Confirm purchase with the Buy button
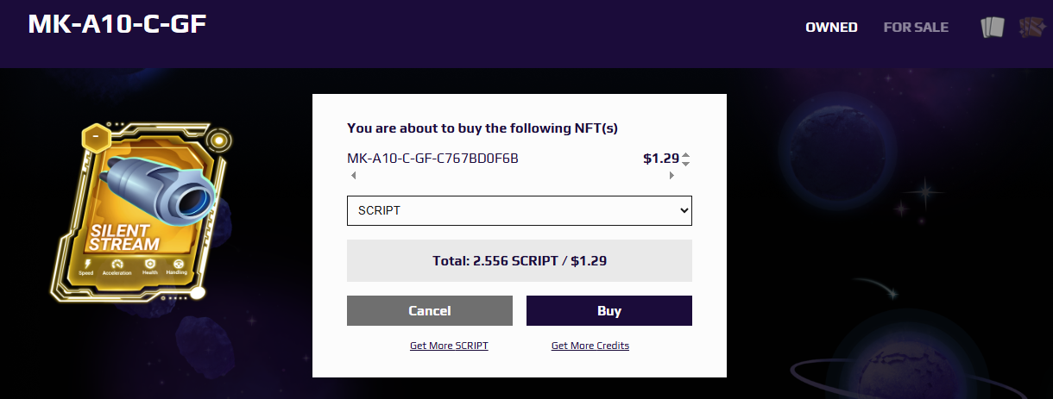 pos(609,311)
